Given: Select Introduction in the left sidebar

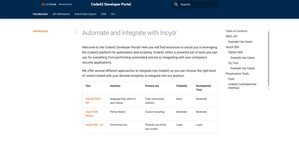Looking at the screenshot, I should [40, 31].
